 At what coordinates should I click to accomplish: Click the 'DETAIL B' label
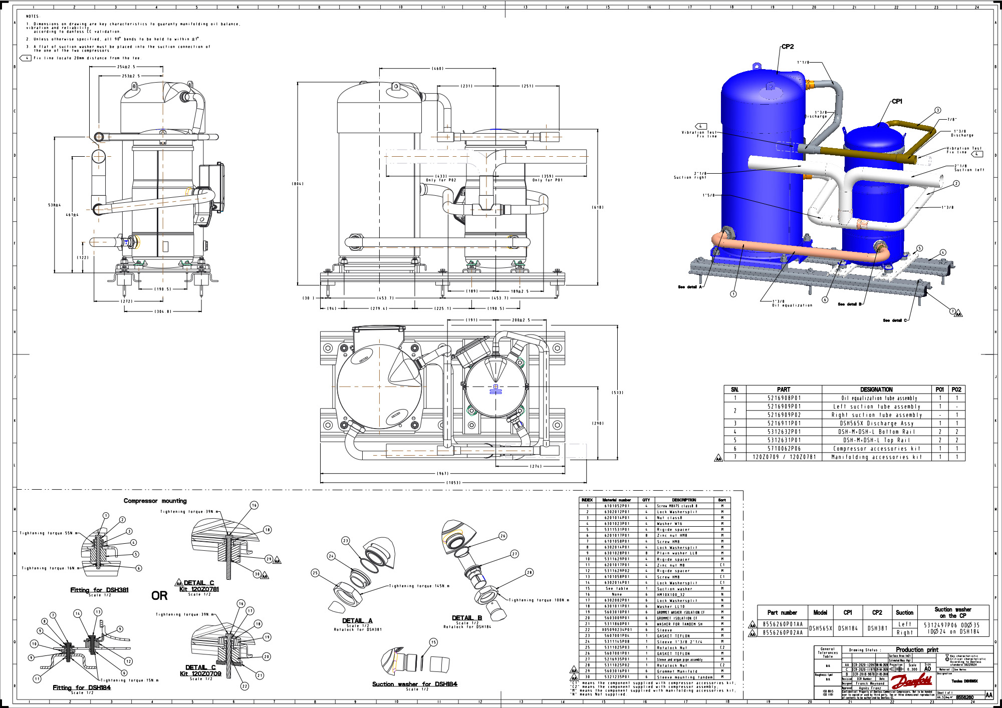pyautogui.click(x=466, y=618)
